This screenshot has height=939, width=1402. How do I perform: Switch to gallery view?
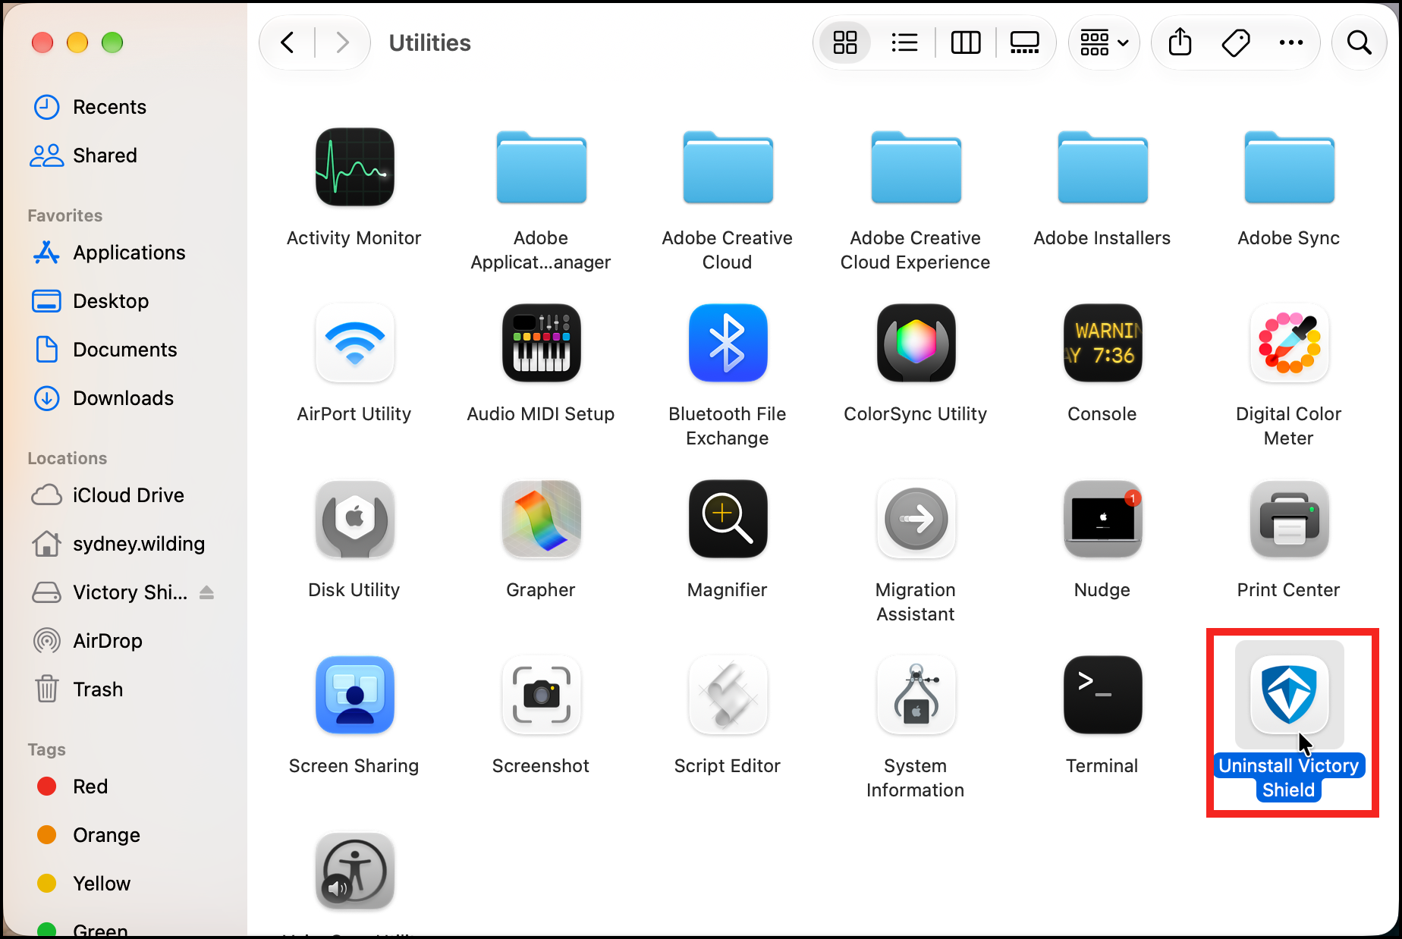tap(1024, 42)
